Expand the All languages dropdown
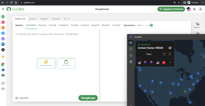This screenshot has width=205, height=106. point(67,19)
